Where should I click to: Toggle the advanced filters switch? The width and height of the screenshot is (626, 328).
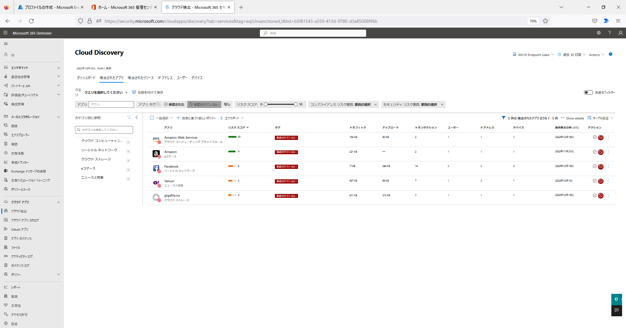click(588, 92)
